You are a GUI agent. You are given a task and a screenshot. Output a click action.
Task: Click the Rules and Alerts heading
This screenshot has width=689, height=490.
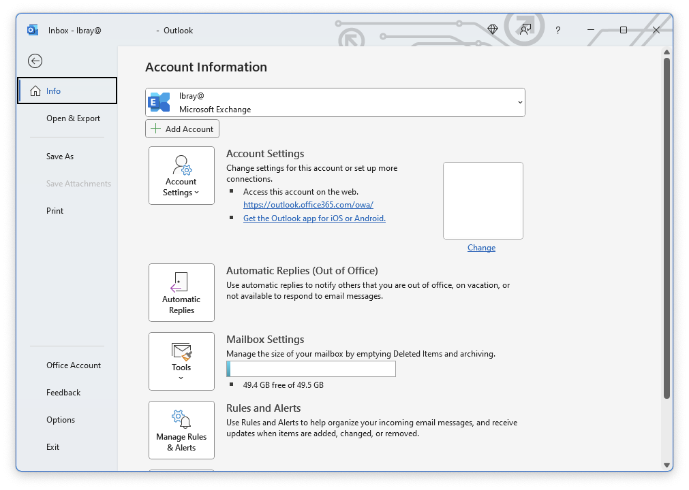(263, 408)
